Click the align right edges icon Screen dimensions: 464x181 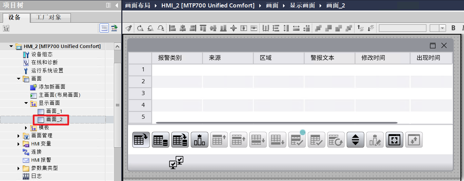(193, 28)
